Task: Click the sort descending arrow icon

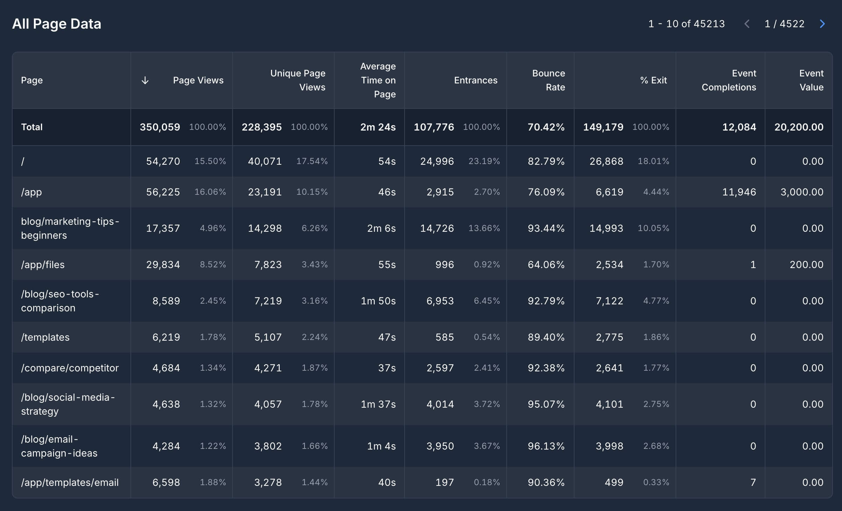Action: click(x=145, y=80)
